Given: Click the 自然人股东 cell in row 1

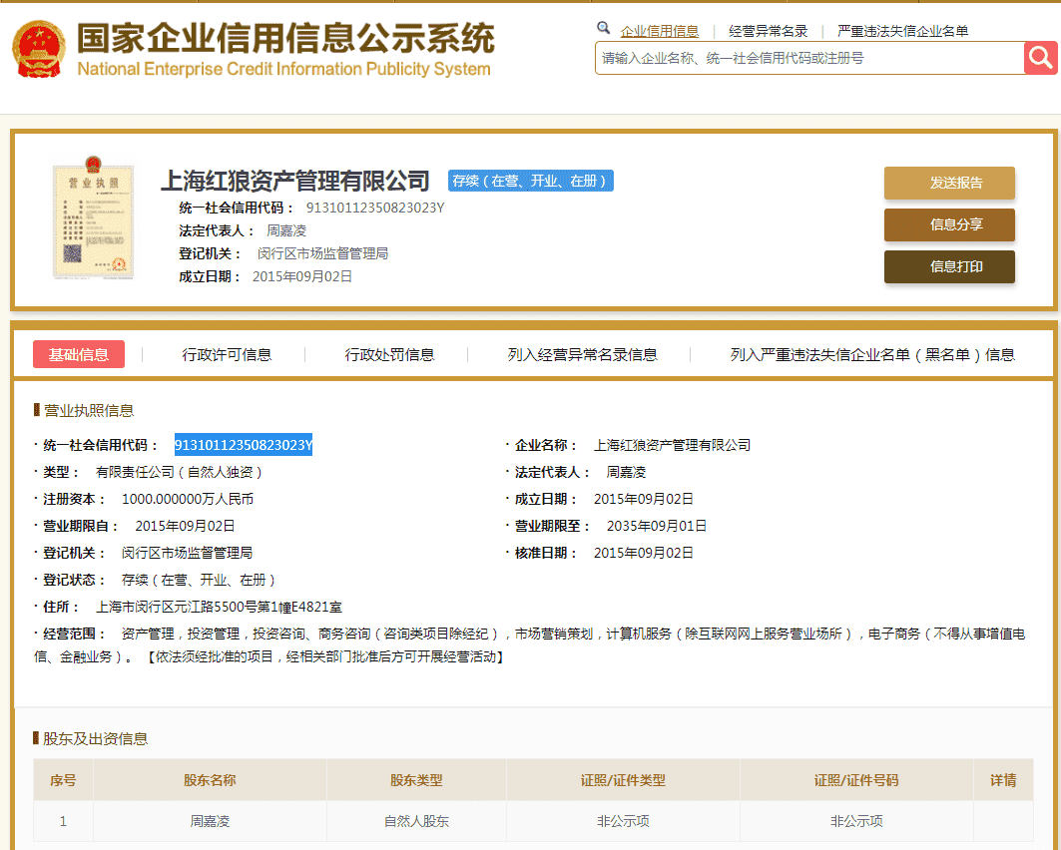Looking at the screenshot, I should (416, 821).
